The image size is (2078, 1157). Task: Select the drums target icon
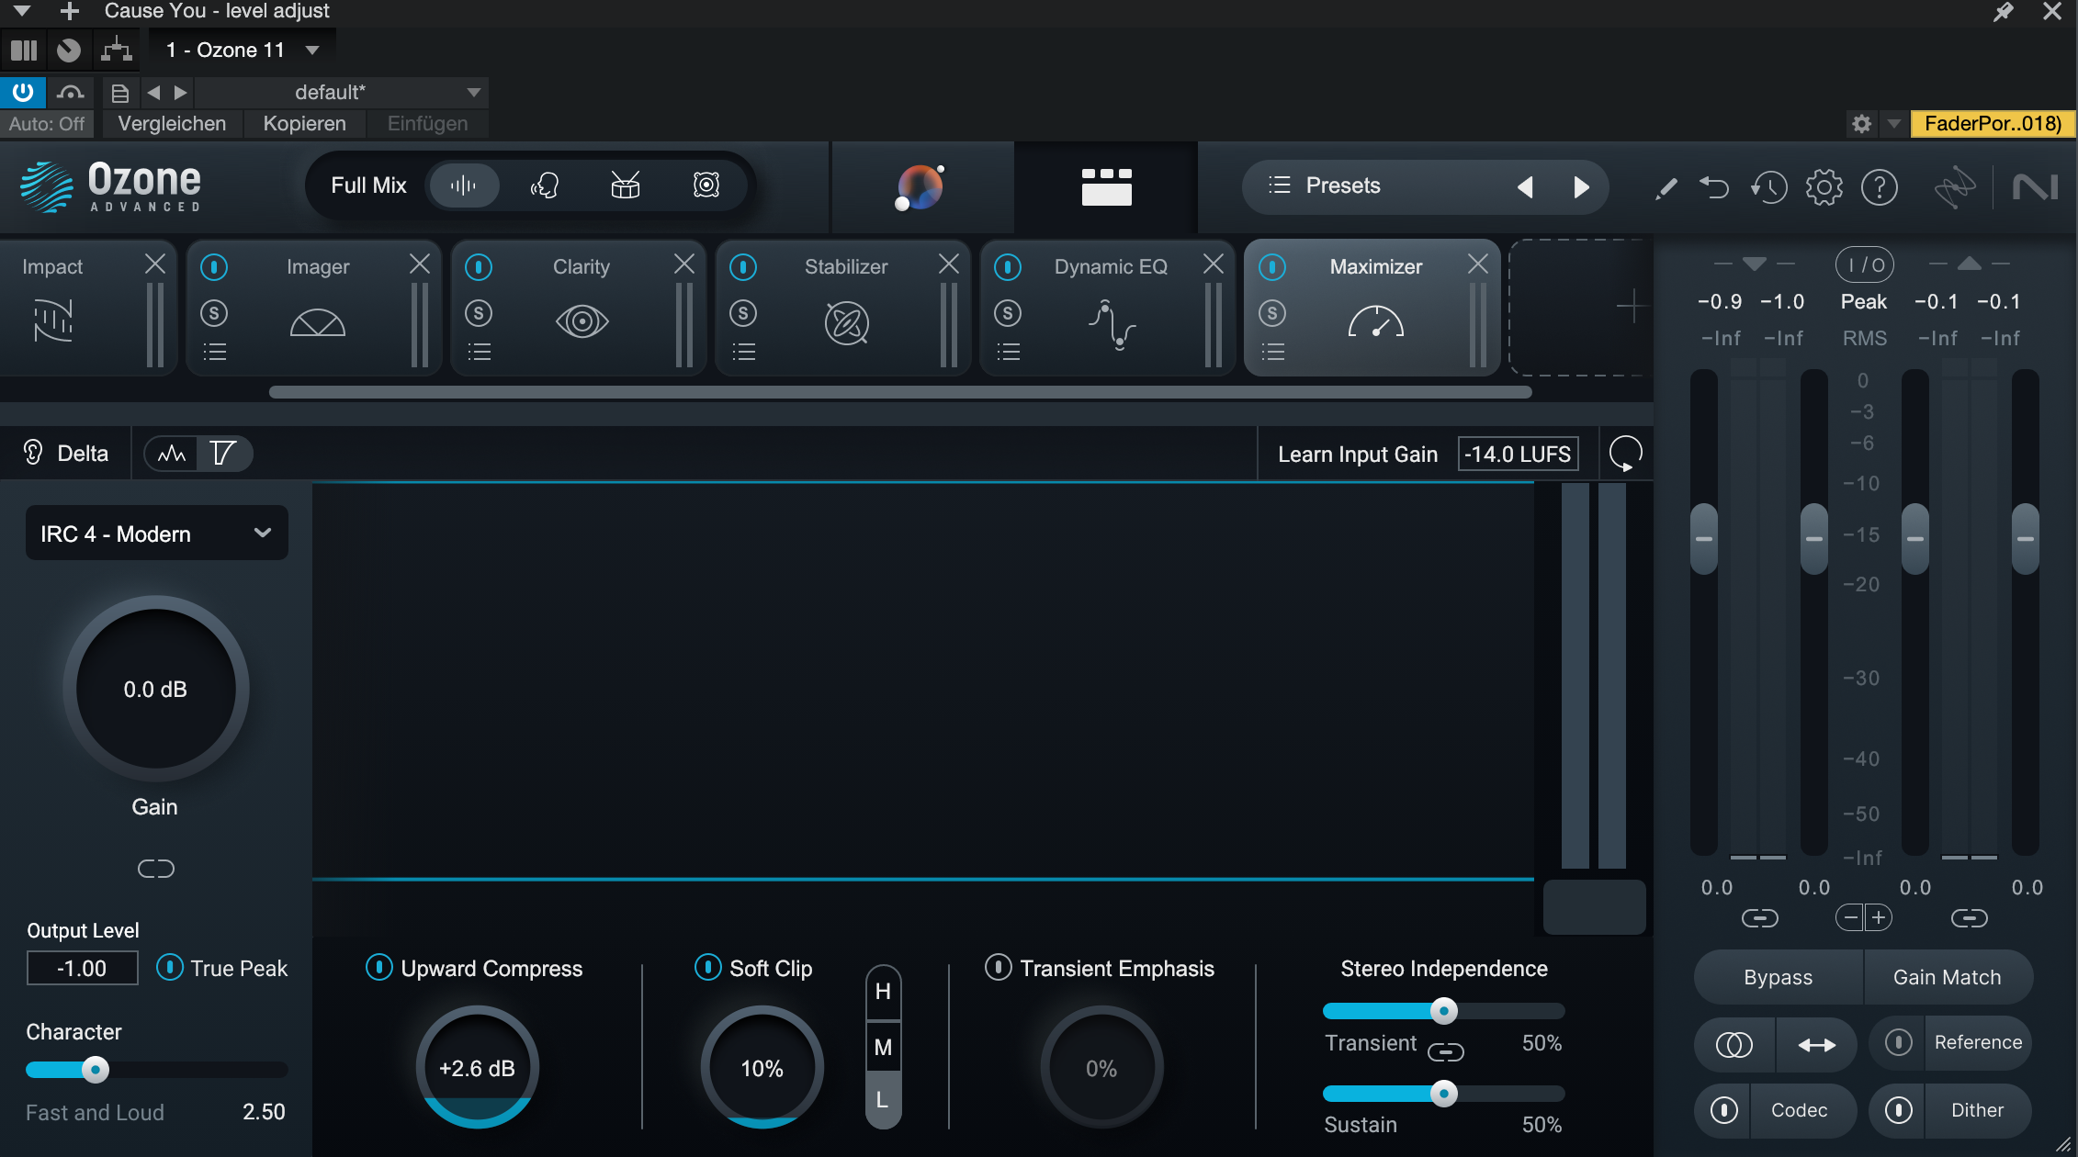pyautogui.click(x=625, y=185)
